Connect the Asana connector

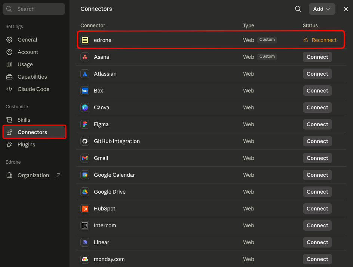click(317, 57)
